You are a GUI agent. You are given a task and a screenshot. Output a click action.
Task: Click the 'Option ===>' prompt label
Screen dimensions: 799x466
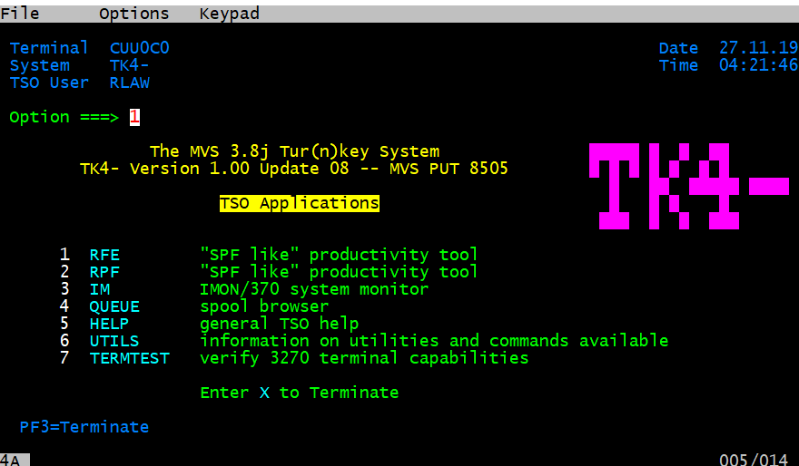pos(64,117)
